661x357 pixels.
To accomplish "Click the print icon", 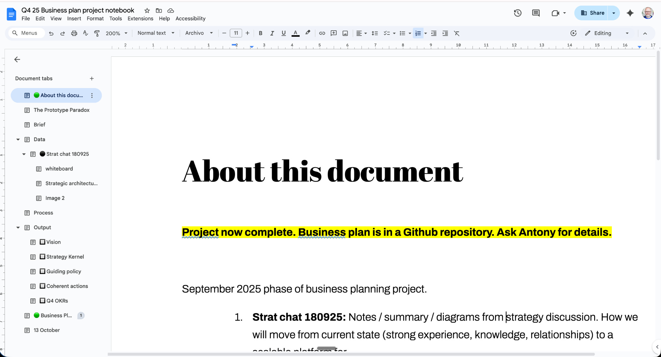I will click(74, 33).
